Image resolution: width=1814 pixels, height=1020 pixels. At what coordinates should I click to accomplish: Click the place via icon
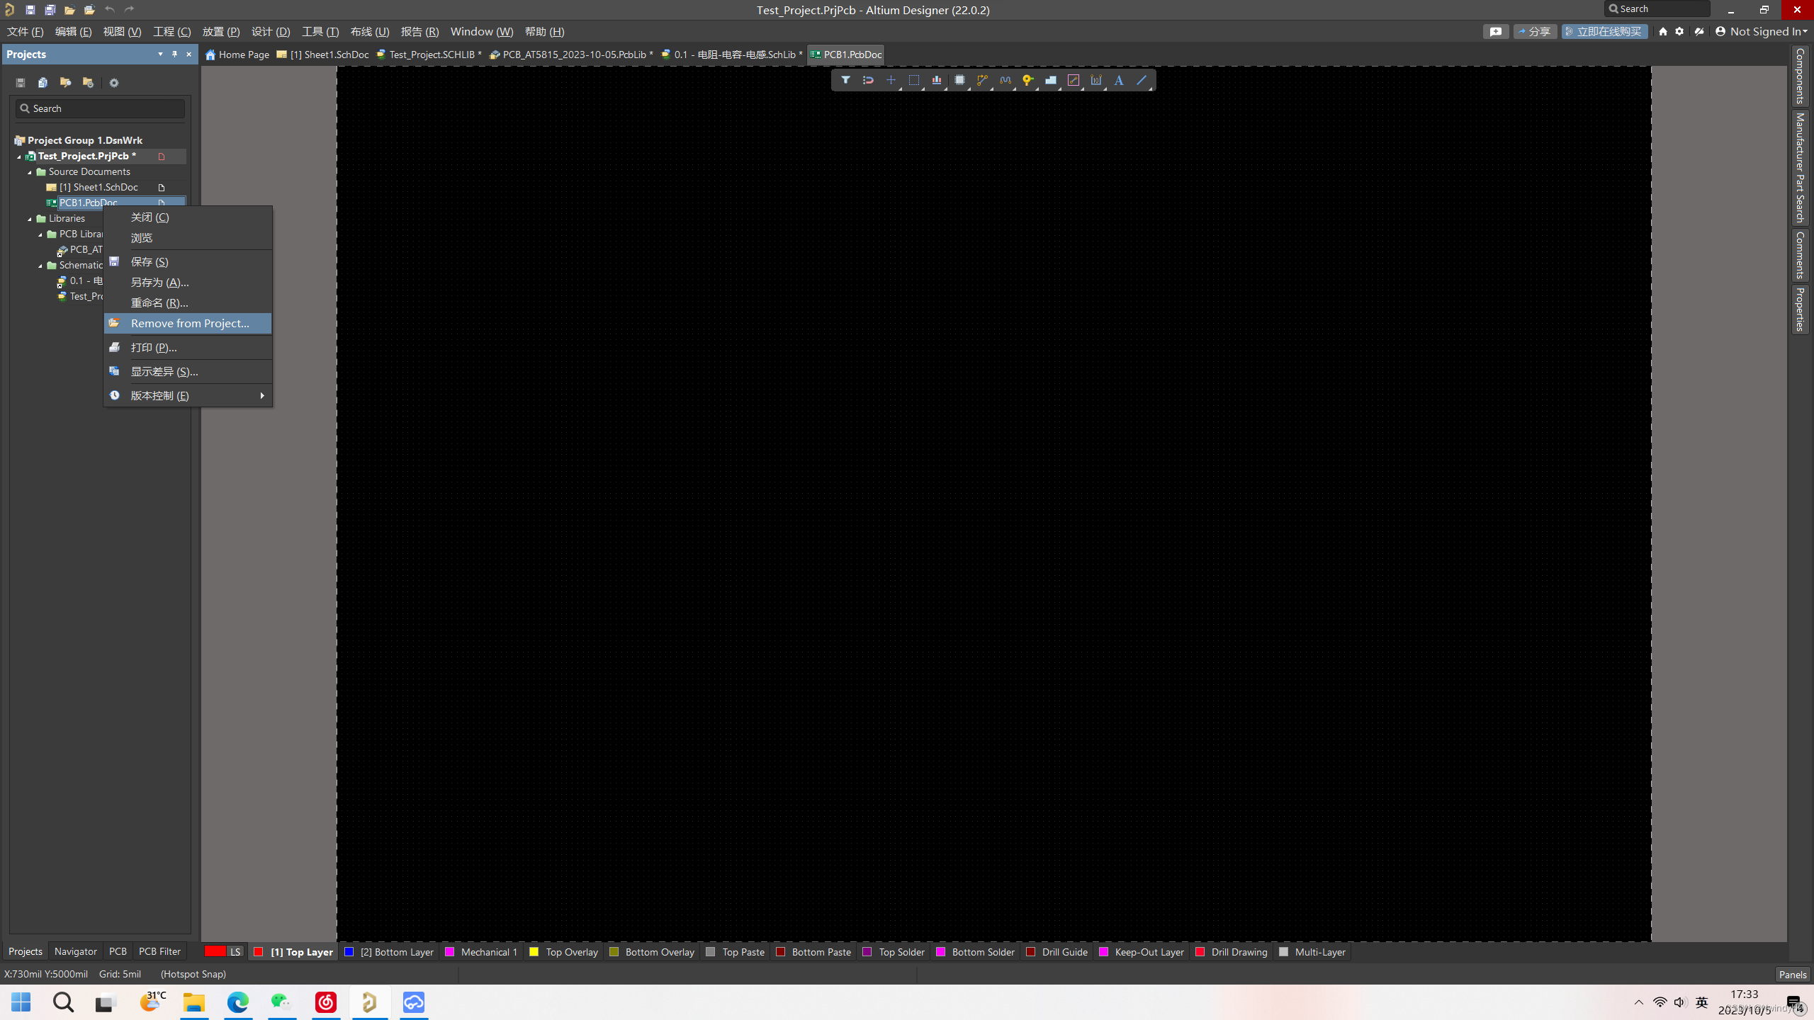point(1027,80)
